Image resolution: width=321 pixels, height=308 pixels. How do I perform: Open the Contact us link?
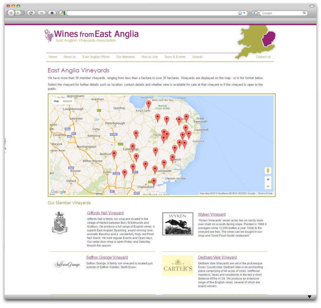263,57
